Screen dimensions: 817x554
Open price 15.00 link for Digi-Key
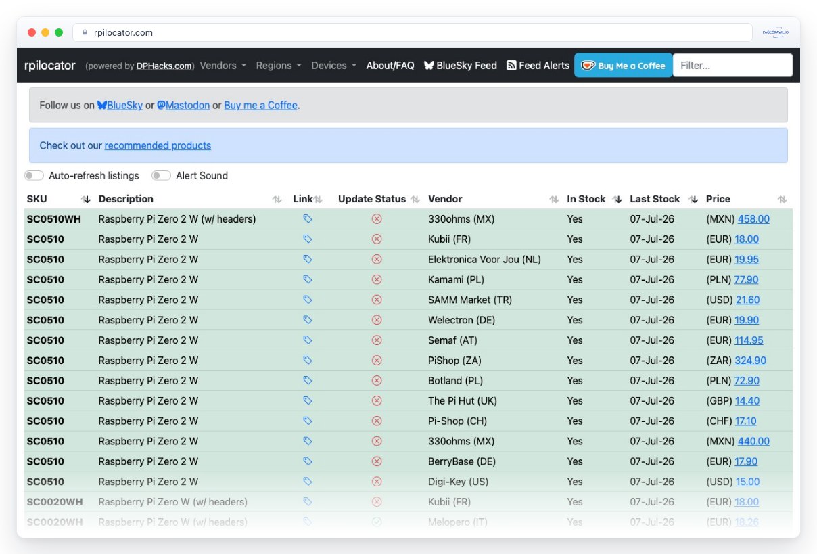coord(747,482)
